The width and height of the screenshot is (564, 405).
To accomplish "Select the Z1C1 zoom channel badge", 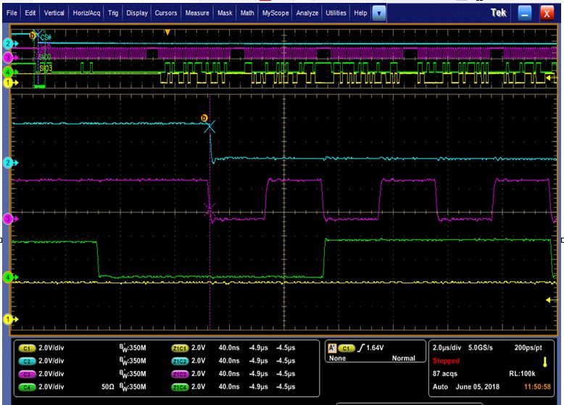I will [180, 348].
